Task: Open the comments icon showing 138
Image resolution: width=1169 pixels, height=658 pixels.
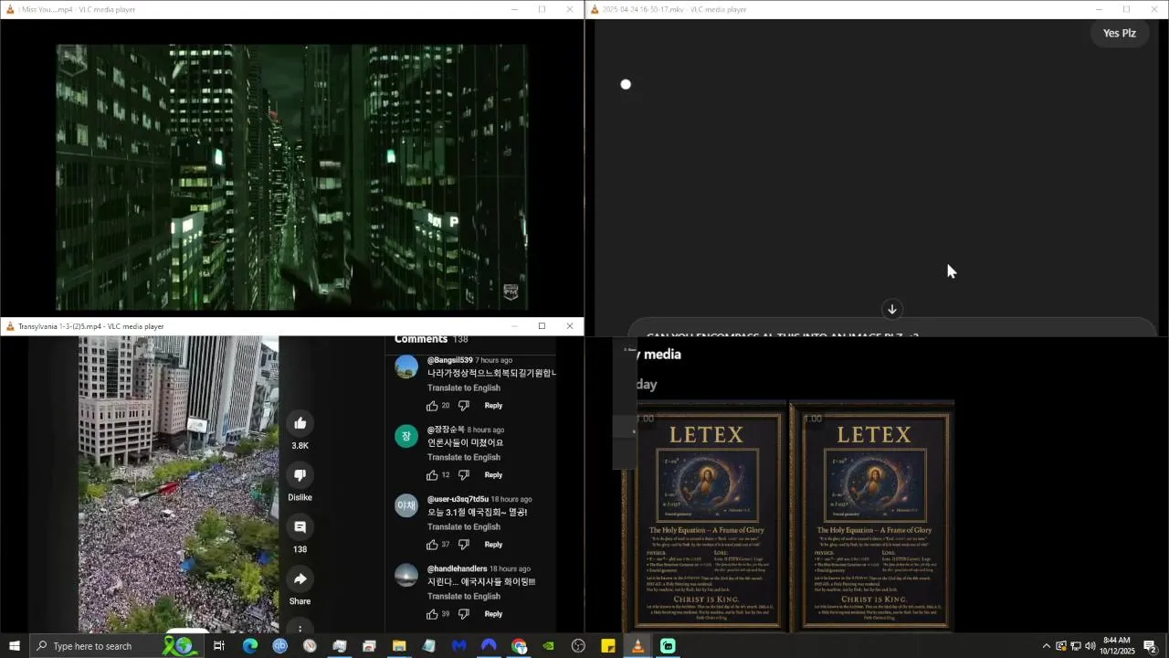Action: click(300, 526)
